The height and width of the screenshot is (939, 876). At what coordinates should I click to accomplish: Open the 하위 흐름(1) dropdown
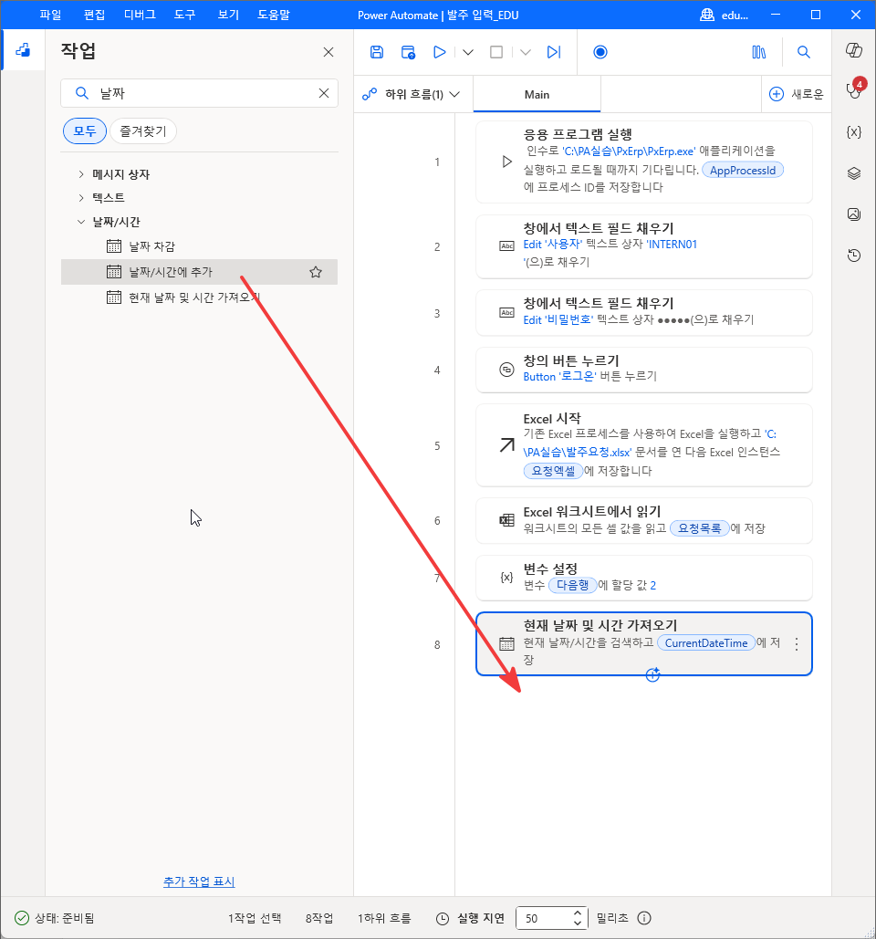pos(412,94)
